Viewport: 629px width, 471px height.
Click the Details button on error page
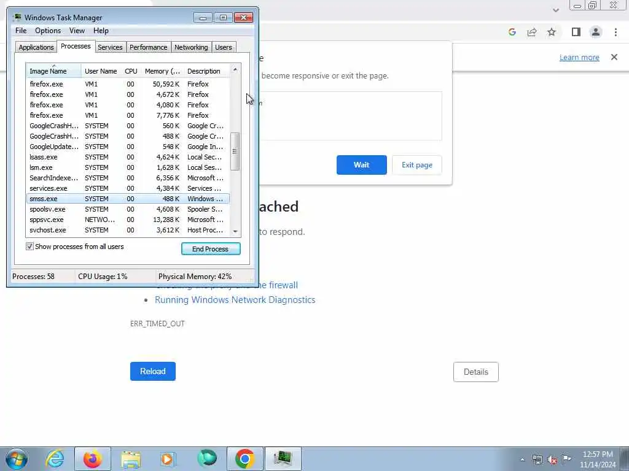click(476, 372)
